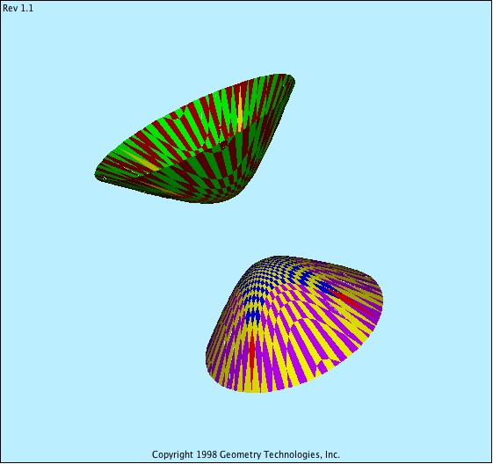Viewport: 493px width, 464px height.
Task: Click the Copyright 1998 Geometry Technologies text
Action: 246,454
